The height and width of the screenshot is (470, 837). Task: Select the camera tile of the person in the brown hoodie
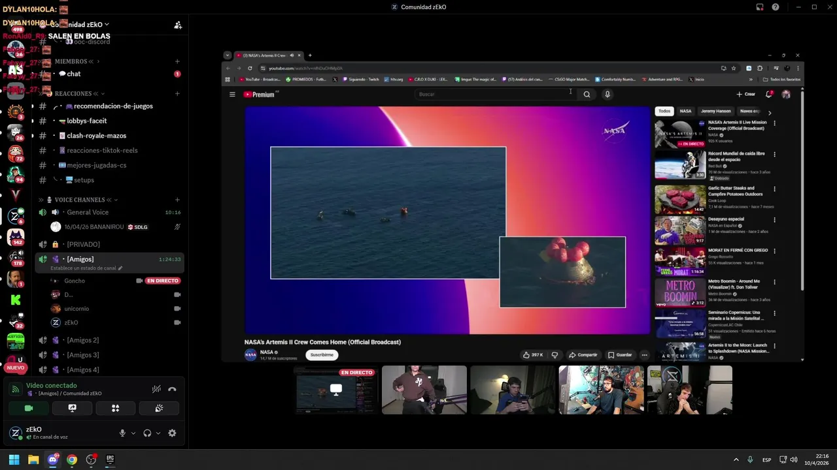pyautogui.click(x=424, y=390)
